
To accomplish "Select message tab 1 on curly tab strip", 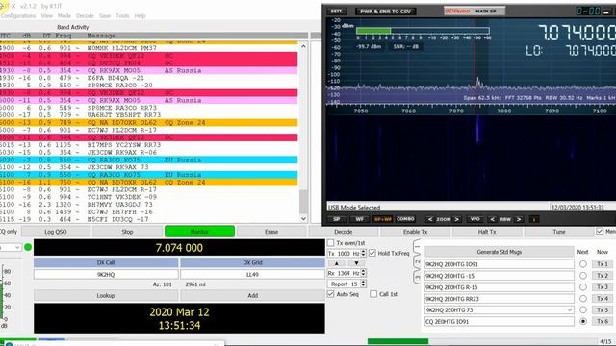I will point(417,247).
